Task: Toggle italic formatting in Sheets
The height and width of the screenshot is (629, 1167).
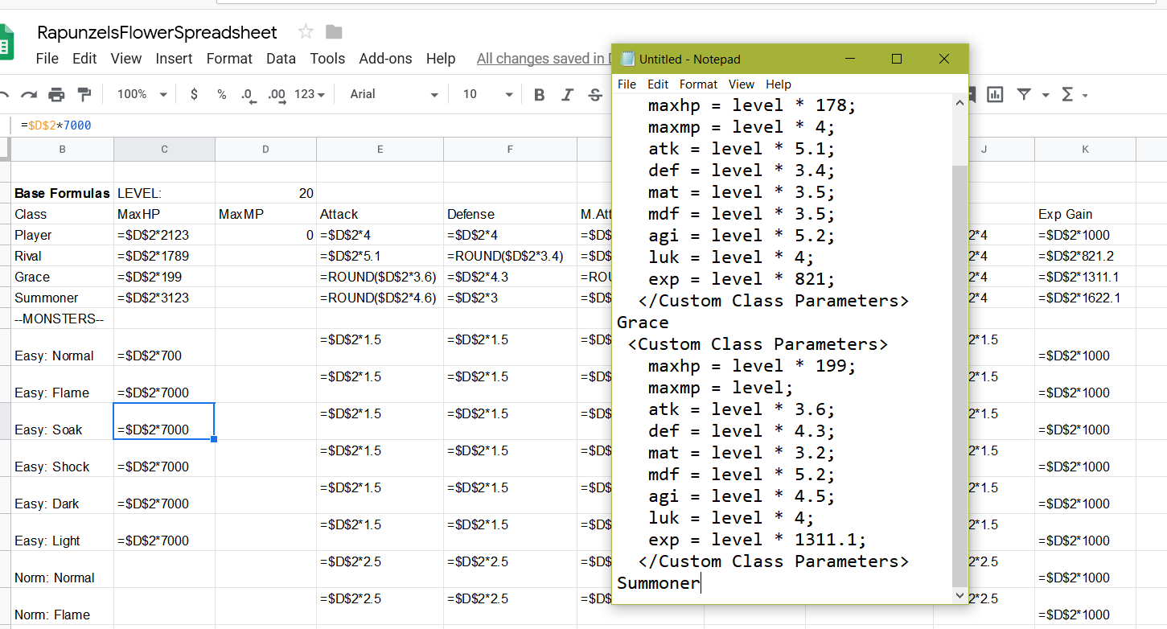Action: [x=567, y=95]
